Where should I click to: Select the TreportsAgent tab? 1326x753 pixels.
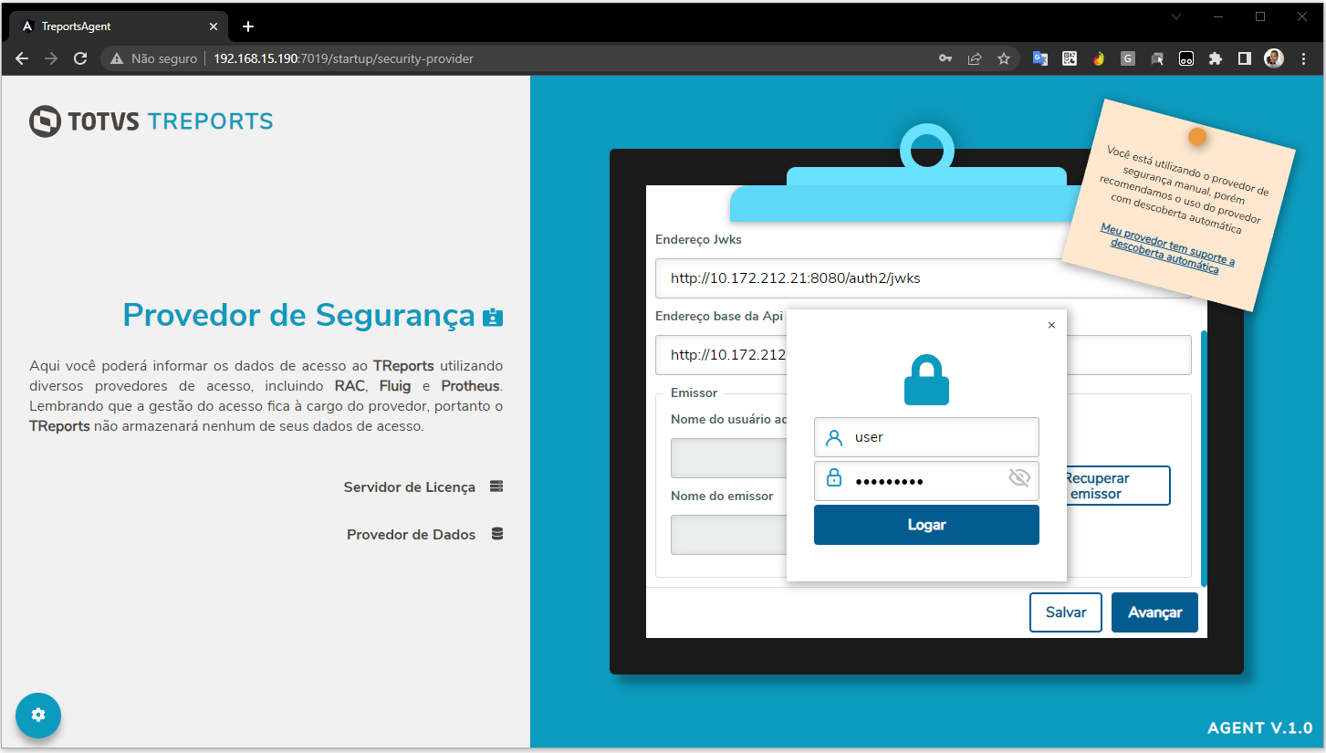[x=119, y=26]
